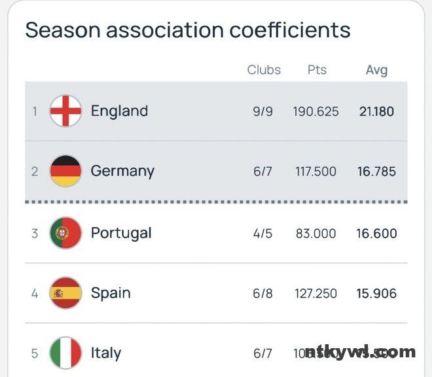Click England's 21.180 average value
The image size is (432, 377).
376,111
